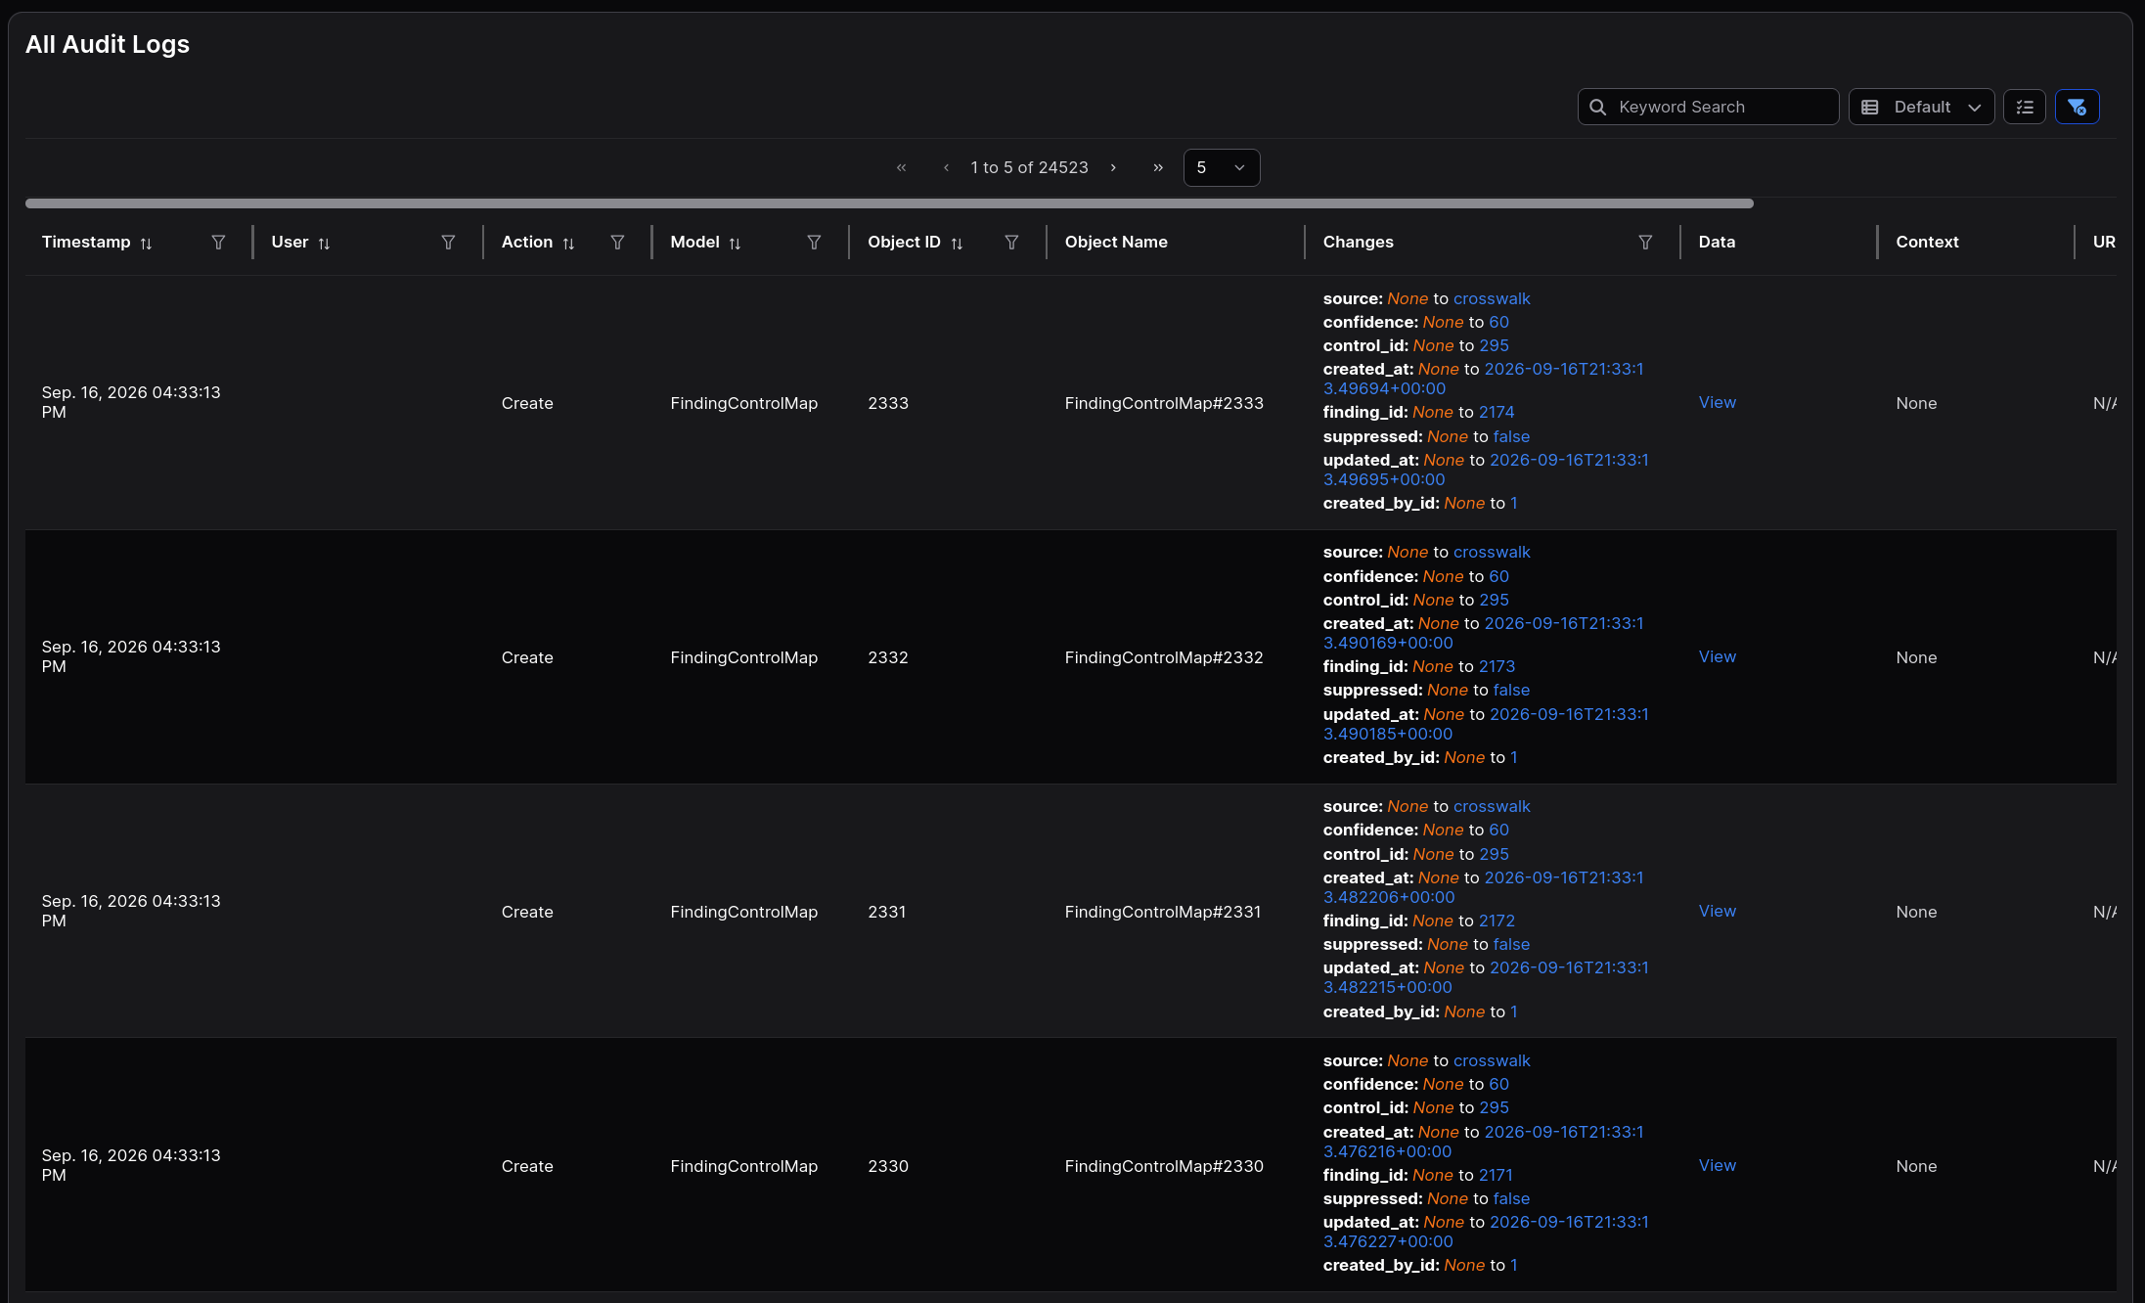
Task: Click the Data column header
Action: (x=1717, y=242)
